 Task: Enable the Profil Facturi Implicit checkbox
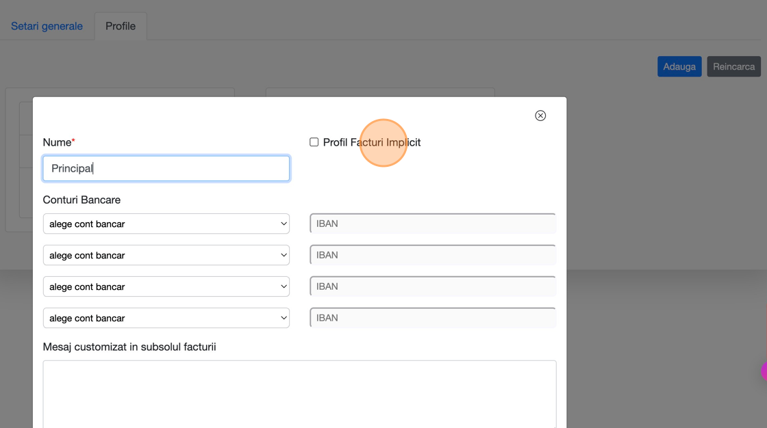point(314,142)
